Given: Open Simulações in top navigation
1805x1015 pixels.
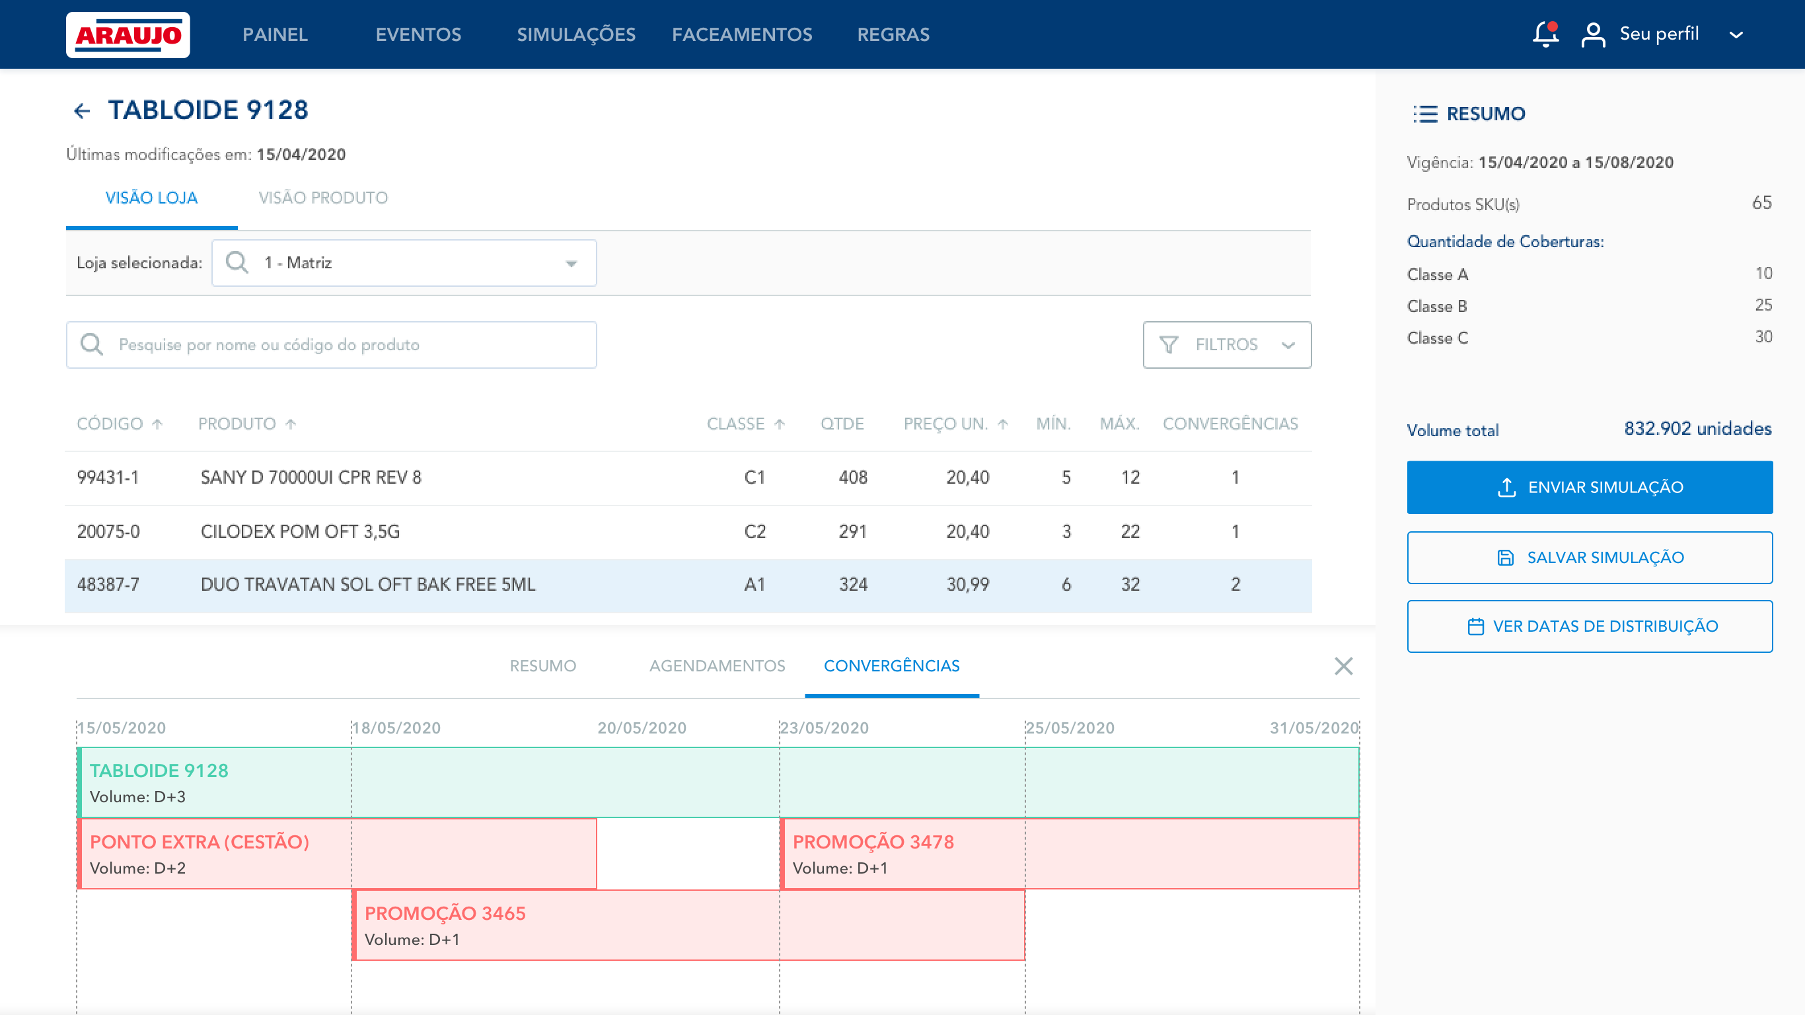Looking at the screenshot, I should pos(576,34).
